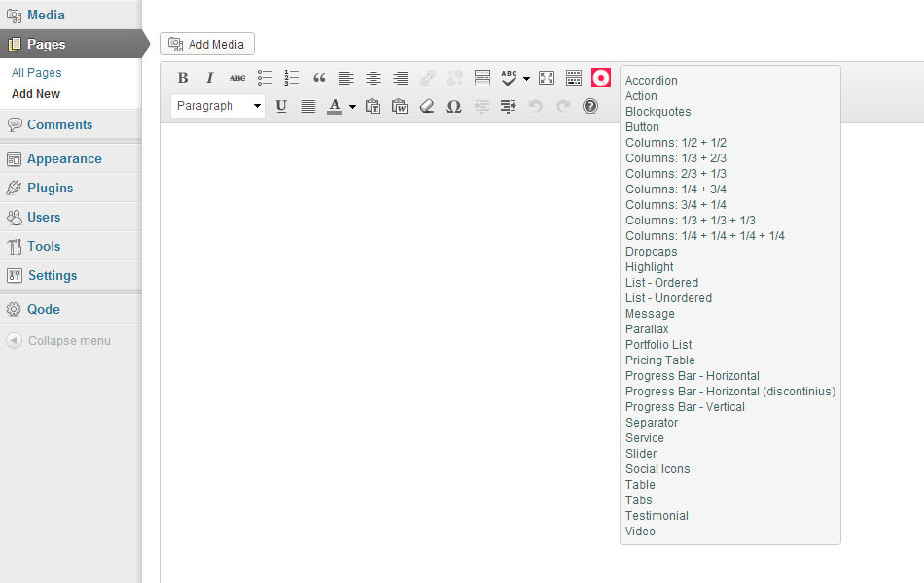Open the All Pages link

pyautogui.click(x=36, y=73)
